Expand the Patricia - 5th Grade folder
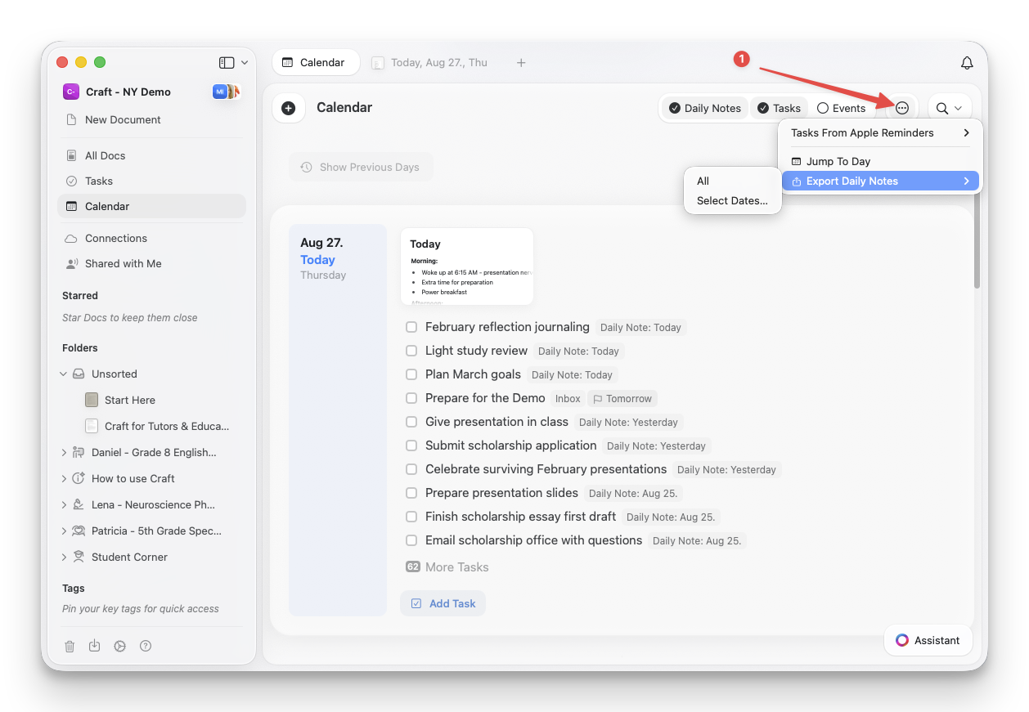This screenshot has width=1029, height=712. 64,531
